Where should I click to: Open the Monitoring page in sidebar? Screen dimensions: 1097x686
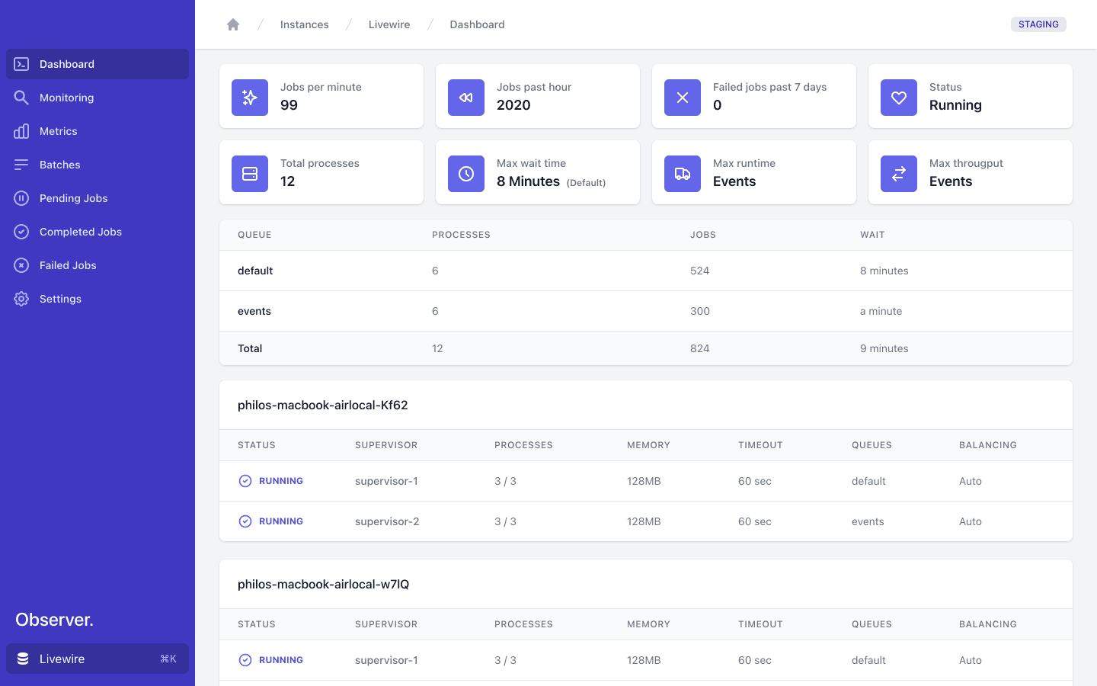coord(67,98)
